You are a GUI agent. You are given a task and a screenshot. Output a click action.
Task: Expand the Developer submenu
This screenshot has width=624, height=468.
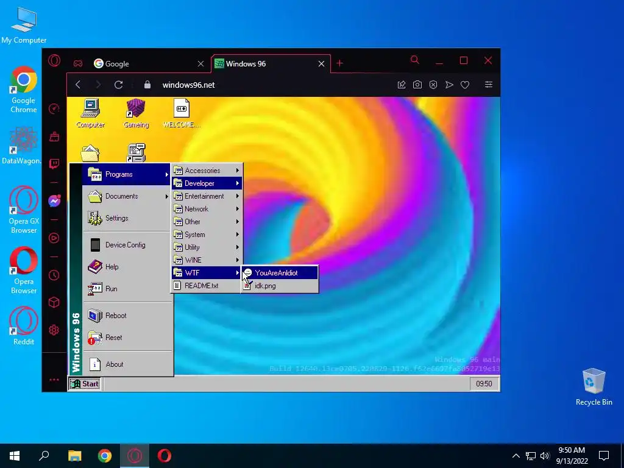coord(207,183)
